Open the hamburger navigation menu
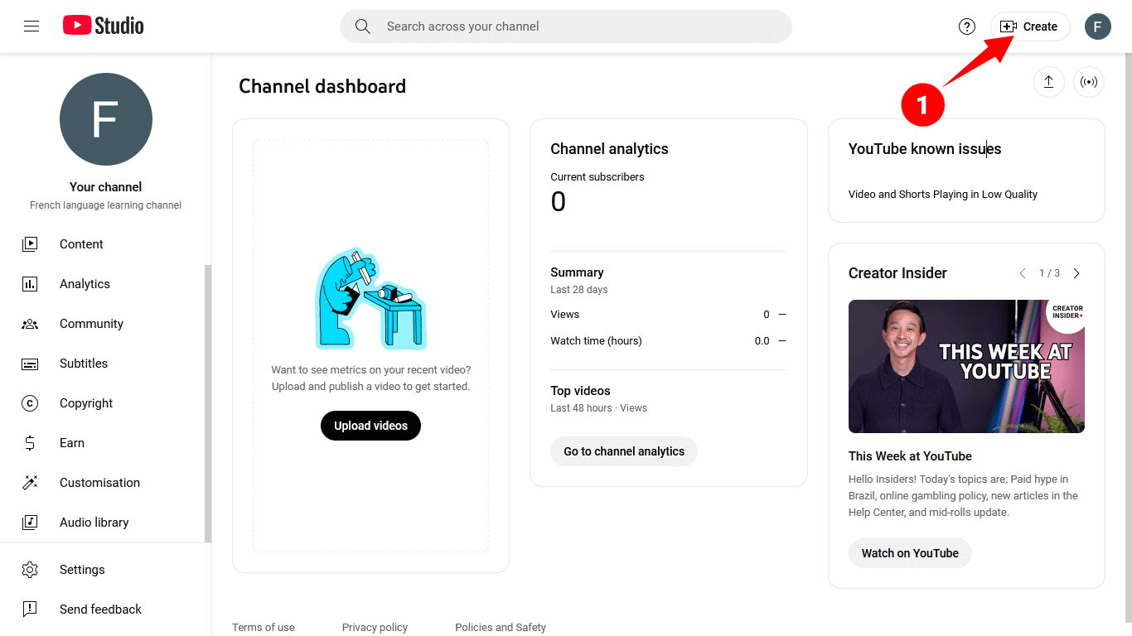This screenshot has width=1132, height=636. point(31,26)
